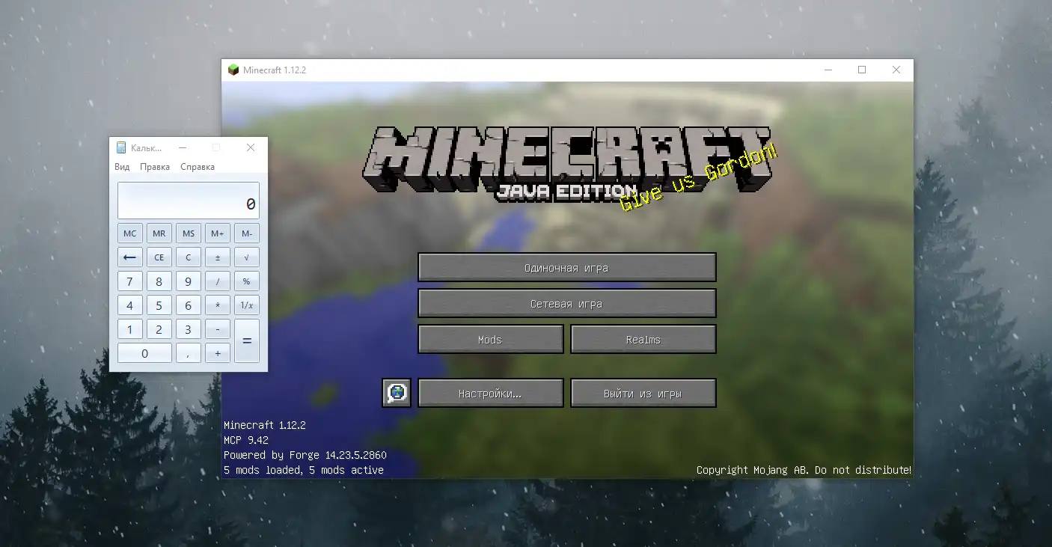This screenshot has width=1052, height=547.
Task: Click digit 2 on the Calculator
Action: pyautogui.click(x=159, y=329)
